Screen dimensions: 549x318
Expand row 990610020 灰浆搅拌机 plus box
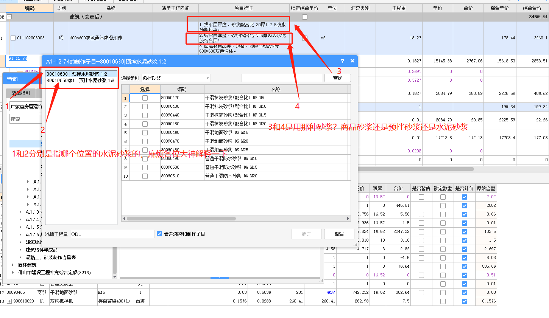pos(9,301)
